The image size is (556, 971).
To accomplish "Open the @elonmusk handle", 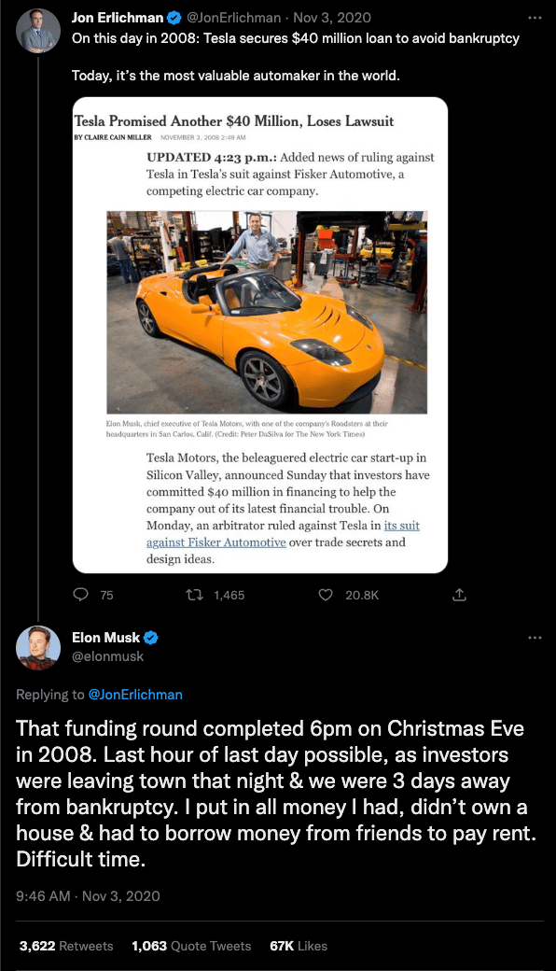I will (x=107, y=656).
